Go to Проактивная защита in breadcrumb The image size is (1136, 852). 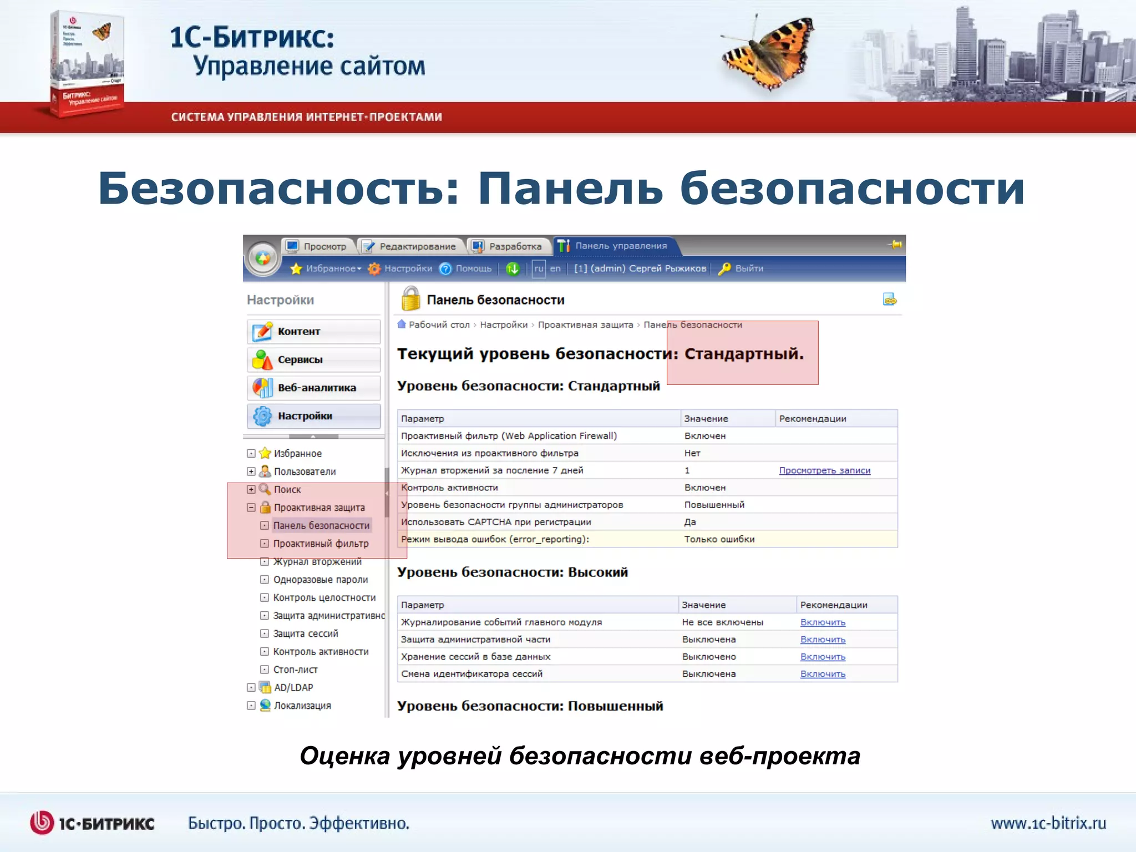pyautogui.click(x=585, y=325)
